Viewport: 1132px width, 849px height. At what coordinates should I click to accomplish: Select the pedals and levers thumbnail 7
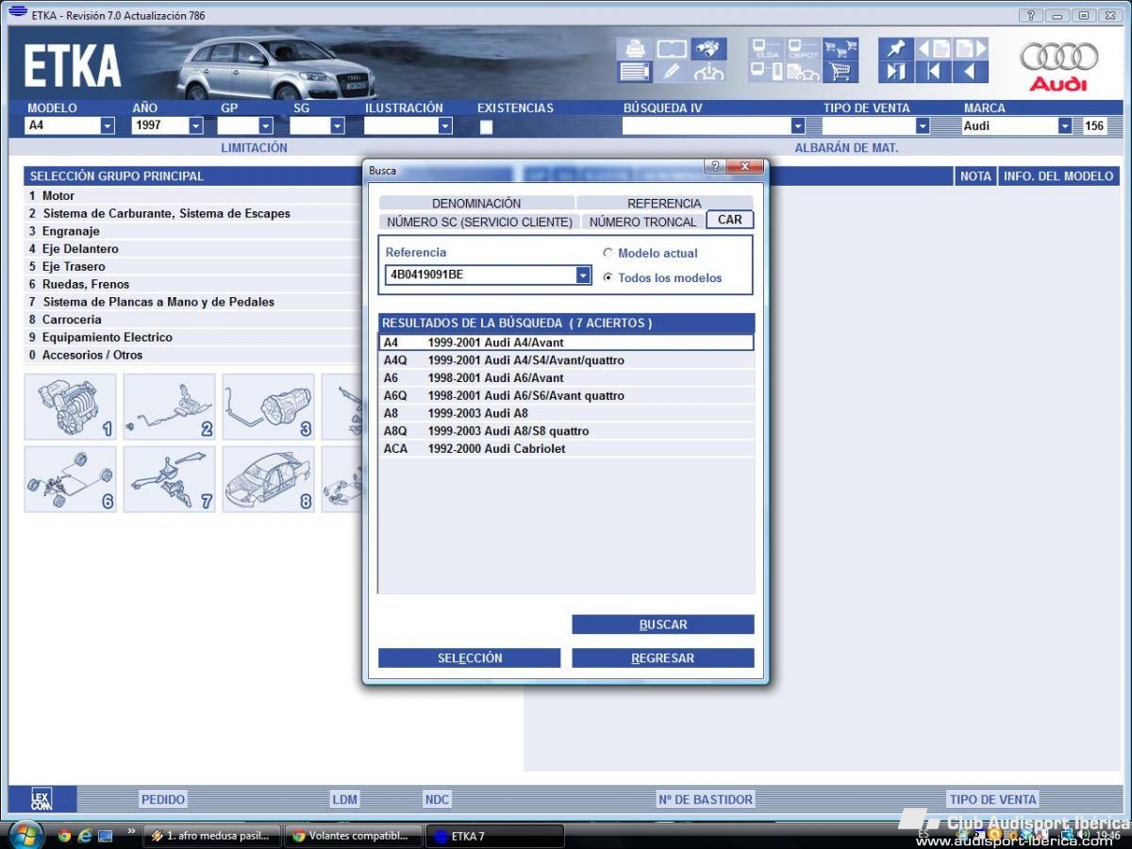click(170, 479)
